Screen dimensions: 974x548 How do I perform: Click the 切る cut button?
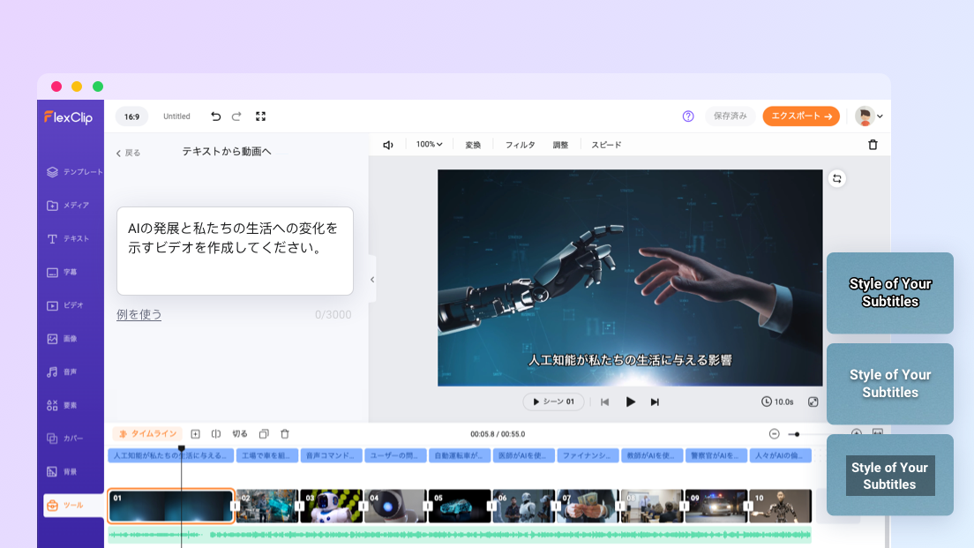tap(240, 433)
